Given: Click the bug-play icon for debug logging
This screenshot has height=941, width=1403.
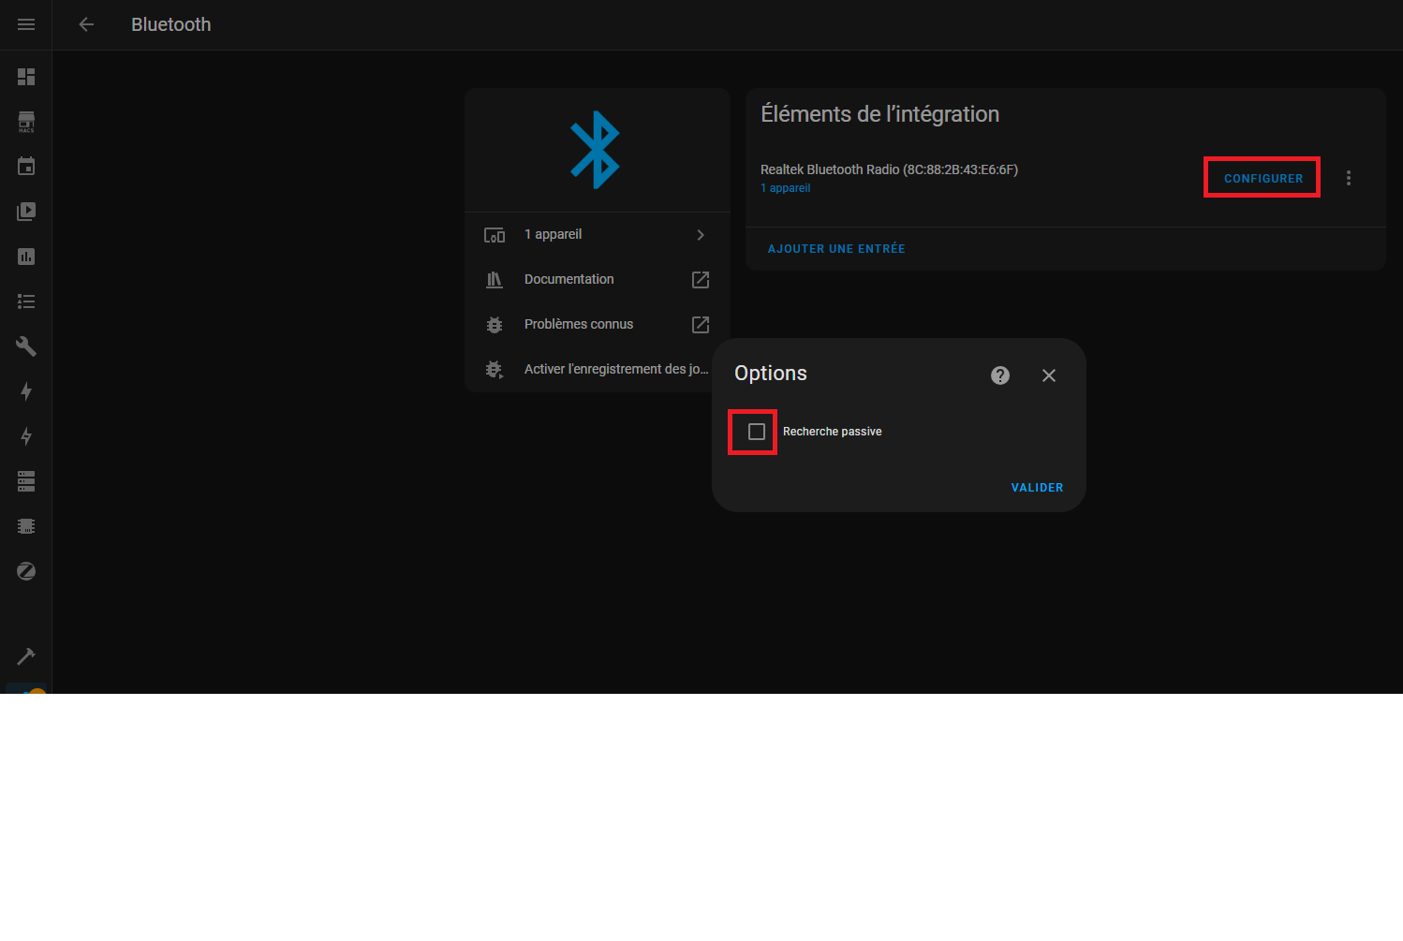Looking at the screenshot, I should pyautogui.click(x=495, y=370).
